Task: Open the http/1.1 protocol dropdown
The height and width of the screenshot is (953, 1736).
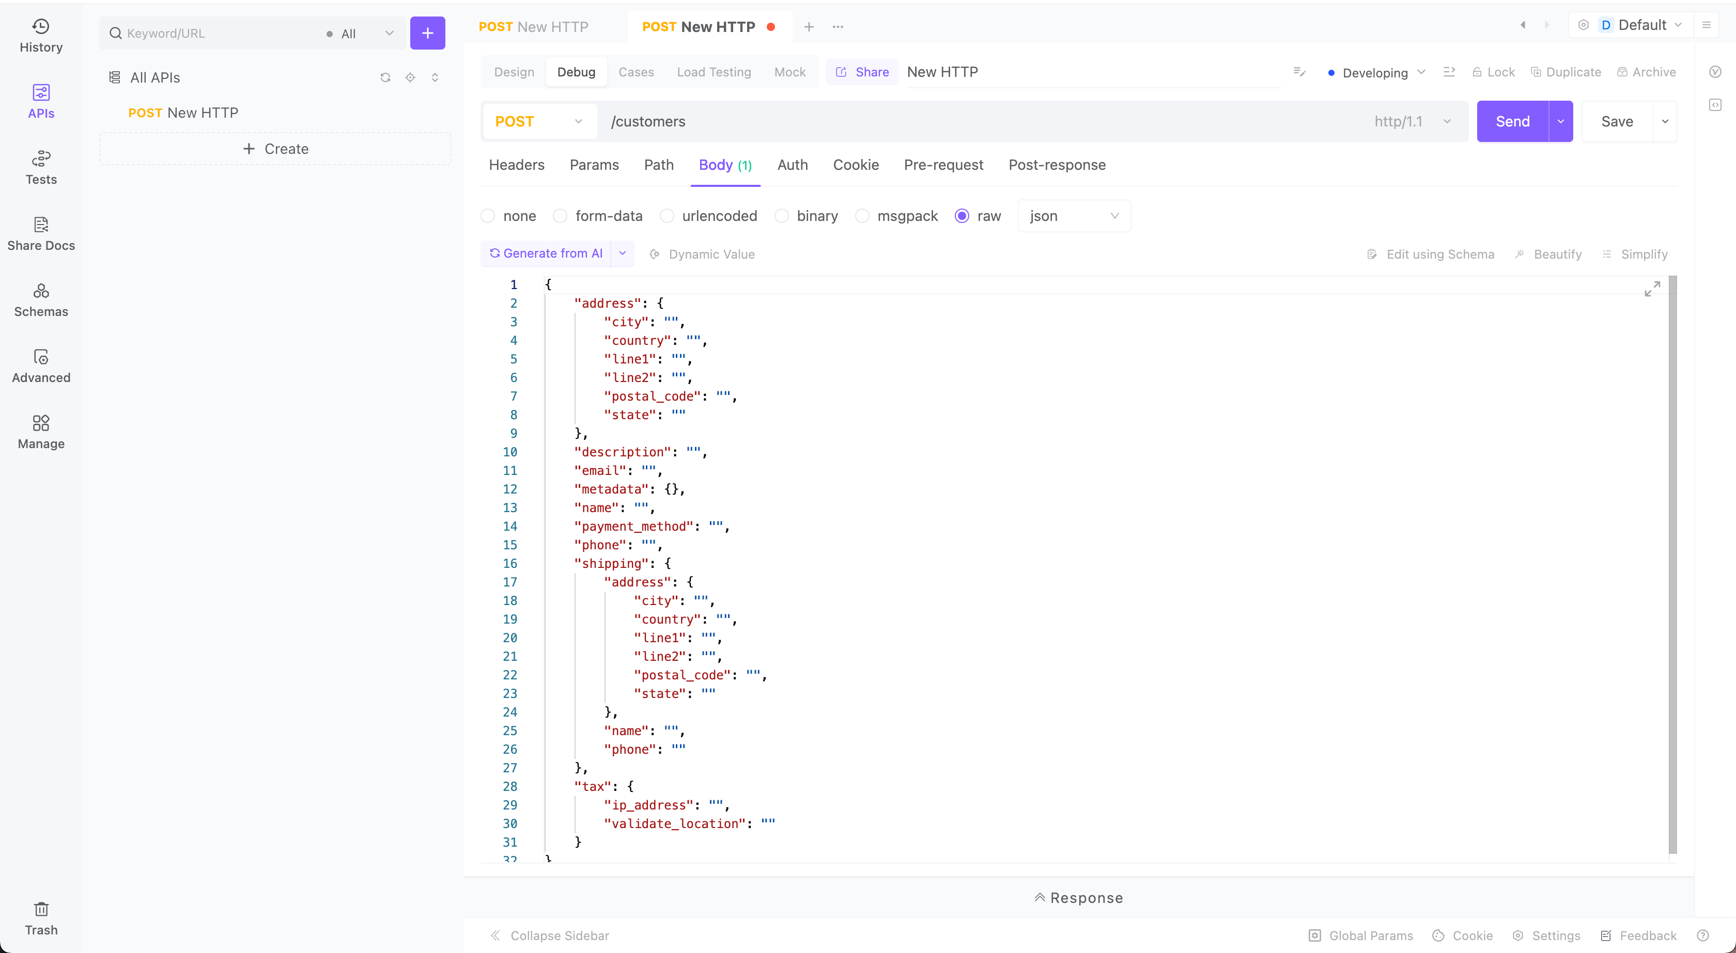Action: (1413, 121)
